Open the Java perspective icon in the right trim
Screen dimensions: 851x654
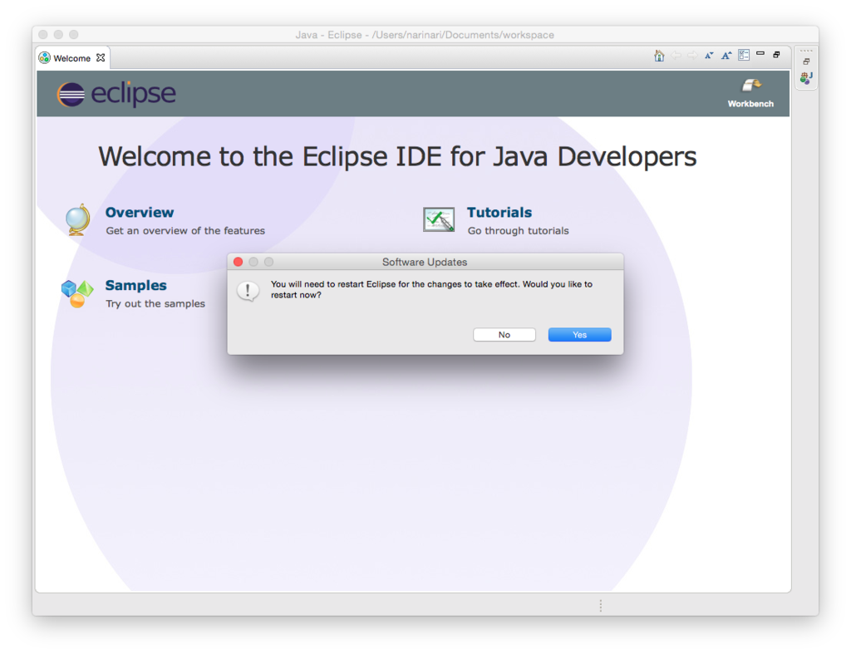[x=806, y=78]
